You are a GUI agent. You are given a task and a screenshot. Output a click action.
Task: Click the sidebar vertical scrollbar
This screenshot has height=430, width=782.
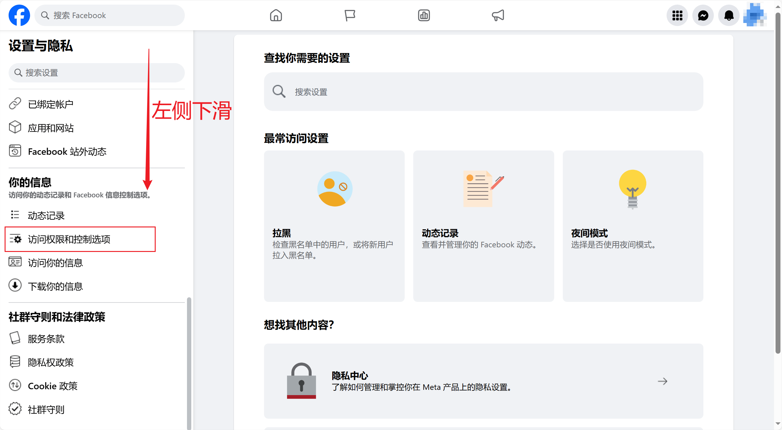pyautogui.click(x=189, y=363)
